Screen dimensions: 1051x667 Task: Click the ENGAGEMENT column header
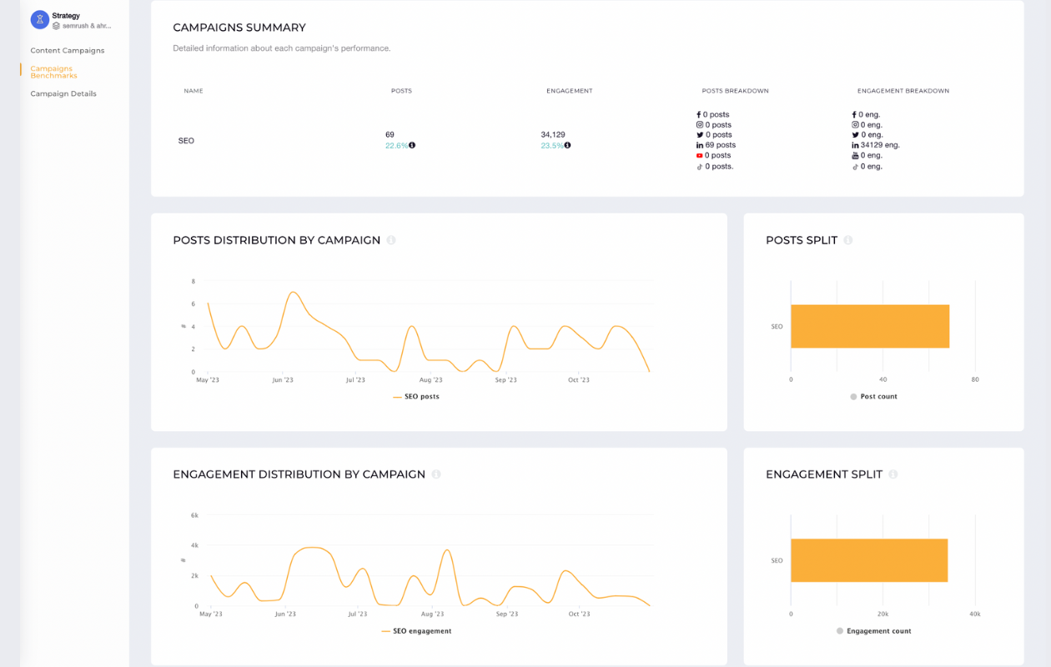coord(570,91)
